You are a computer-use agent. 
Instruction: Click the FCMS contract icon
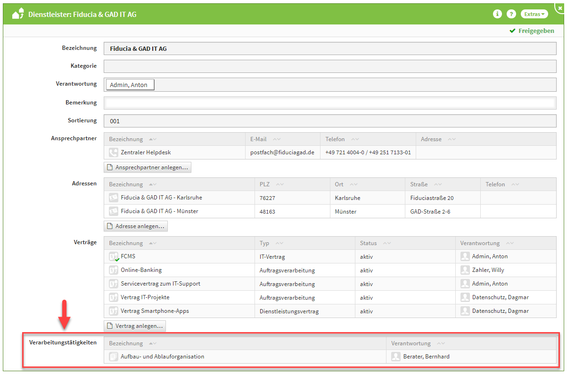[x=114, y=257]
